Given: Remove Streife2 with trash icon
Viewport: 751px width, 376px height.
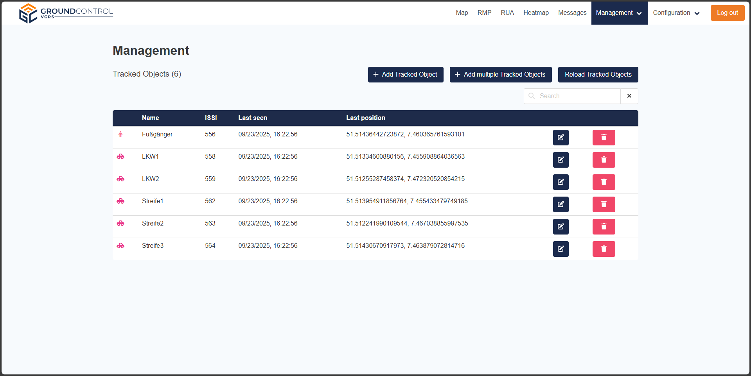Looking at the screenshot, I should (604, 227).
